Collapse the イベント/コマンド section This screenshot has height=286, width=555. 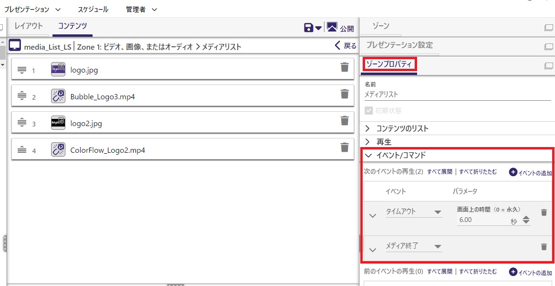click(x=368, y=155)
